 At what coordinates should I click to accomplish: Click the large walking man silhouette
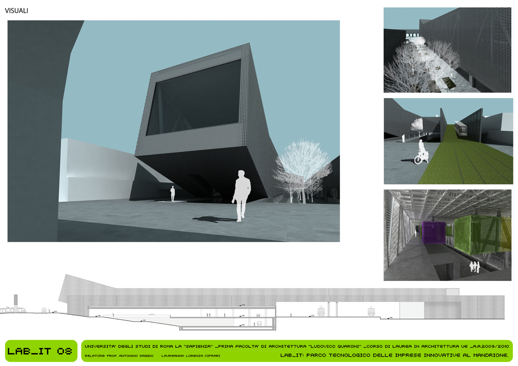[242, 195]
